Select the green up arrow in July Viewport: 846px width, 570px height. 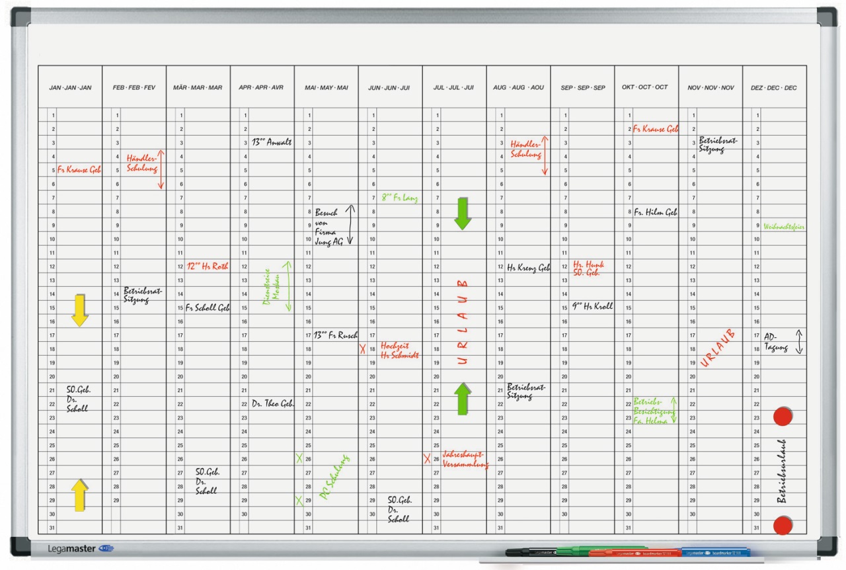[463, 399]
